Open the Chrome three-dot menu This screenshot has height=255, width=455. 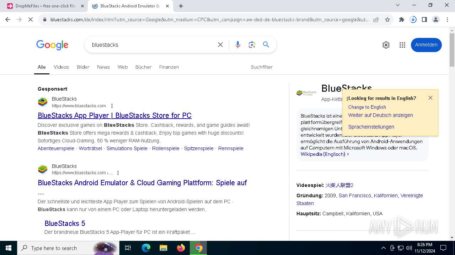click(447, 19)
